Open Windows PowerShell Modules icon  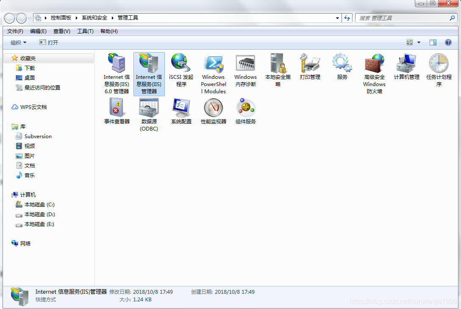click(x=214, y=73)
